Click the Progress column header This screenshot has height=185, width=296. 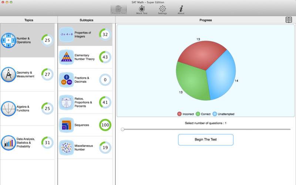206,20
